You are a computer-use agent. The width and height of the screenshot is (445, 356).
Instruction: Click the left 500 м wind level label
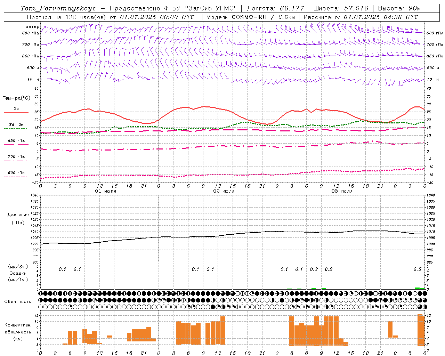(x=33, y=68)
